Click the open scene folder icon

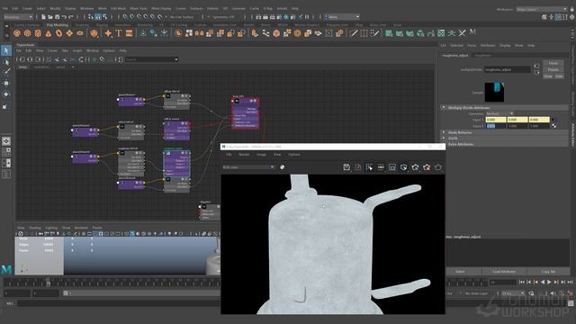click(x=50, y=17)
